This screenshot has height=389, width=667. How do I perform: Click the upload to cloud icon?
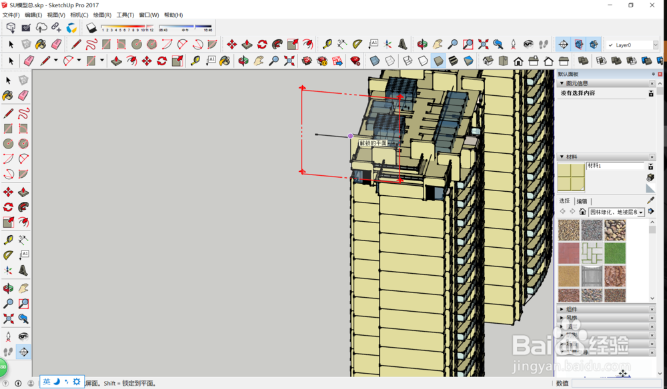coord(41,28)
